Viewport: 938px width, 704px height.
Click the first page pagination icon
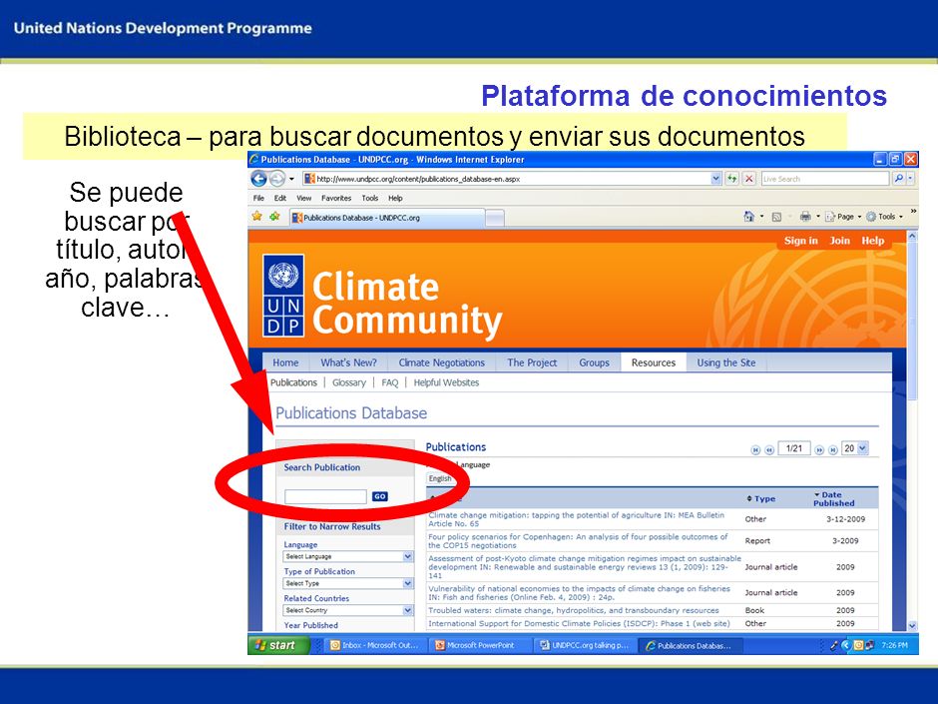tap(755, 450)
